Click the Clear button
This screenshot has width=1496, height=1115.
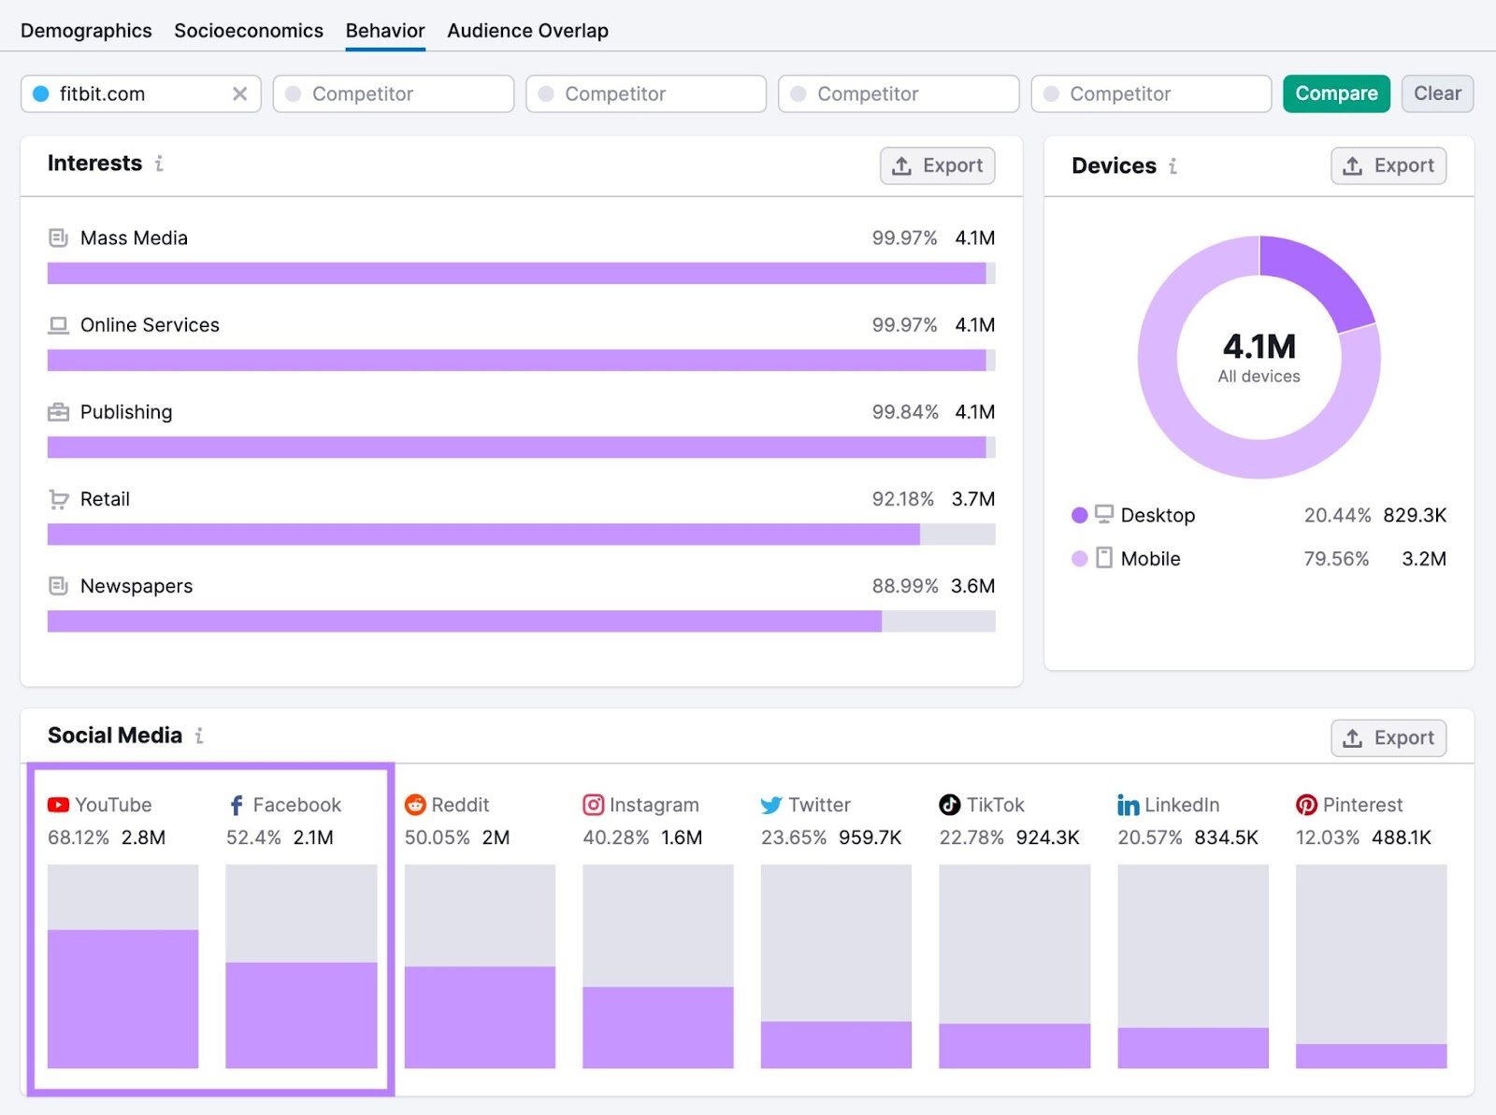pos(1437,93)
